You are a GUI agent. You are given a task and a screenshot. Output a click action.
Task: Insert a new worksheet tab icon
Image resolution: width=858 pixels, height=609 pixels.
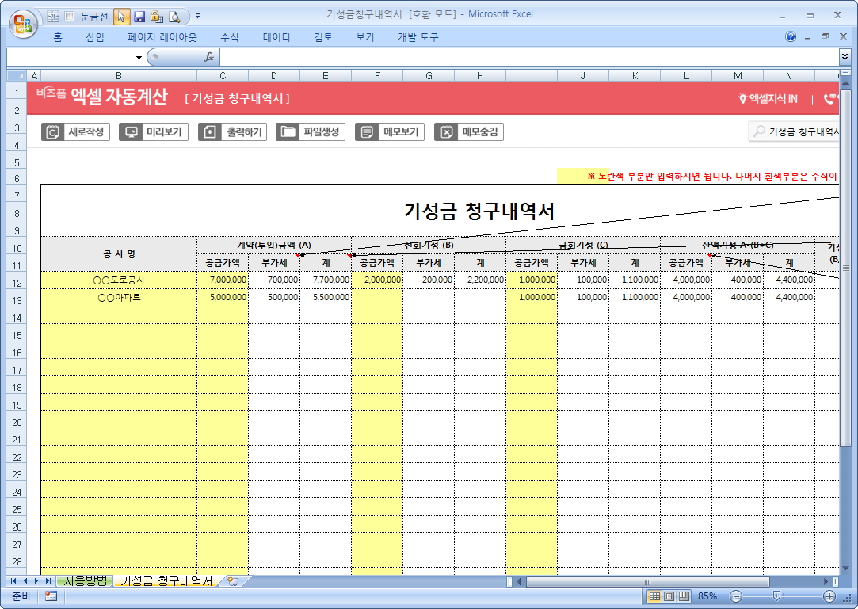[x=232, y=581]
